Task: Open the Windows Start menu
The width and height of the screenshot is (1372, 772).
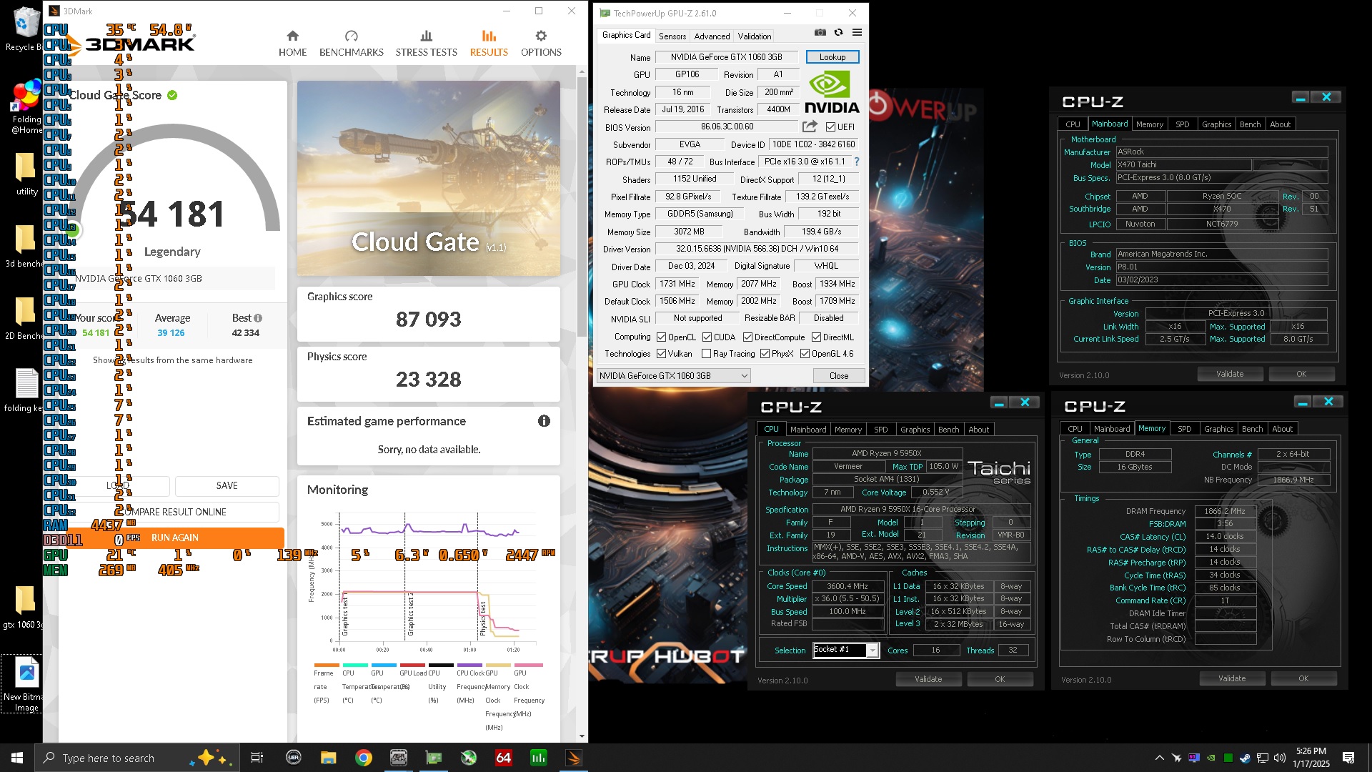Action: point(17,758)
